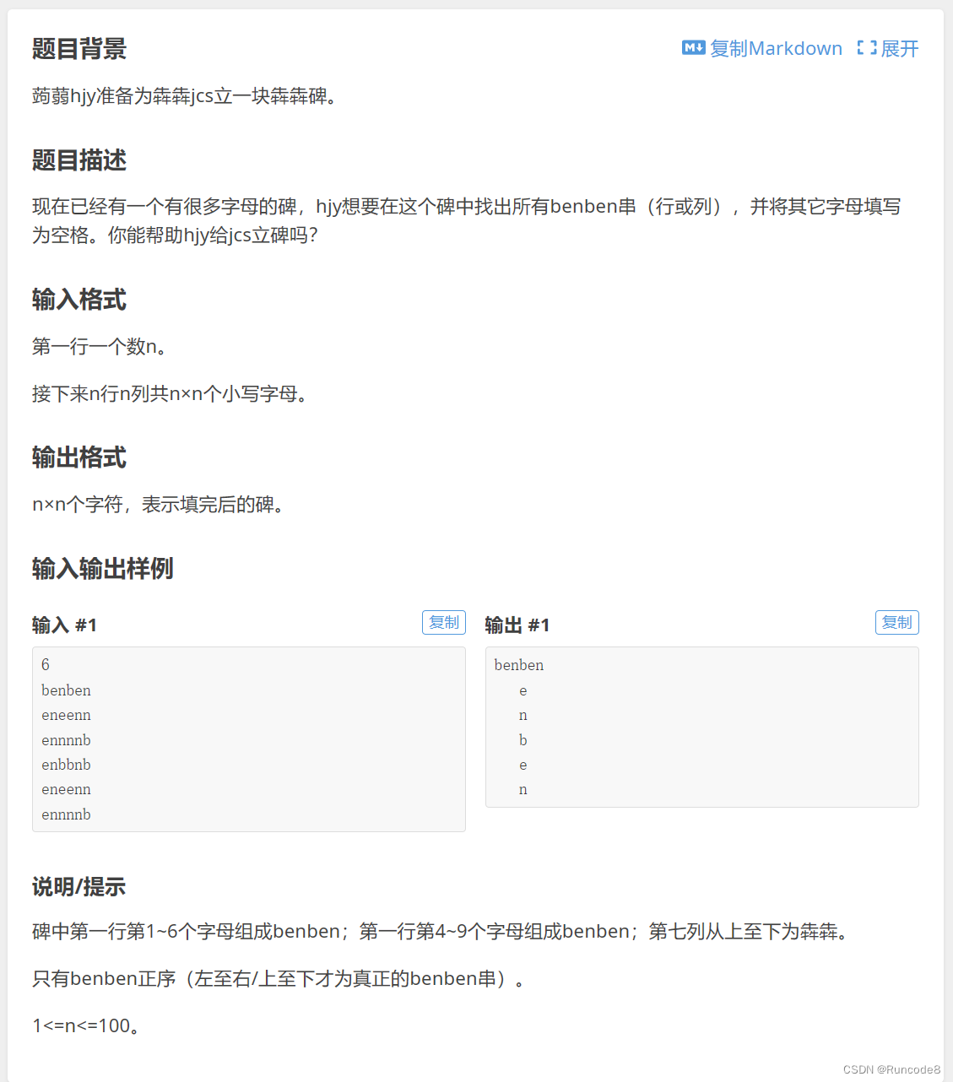Copy sample output #1 with 复制 button

(897, 622)
